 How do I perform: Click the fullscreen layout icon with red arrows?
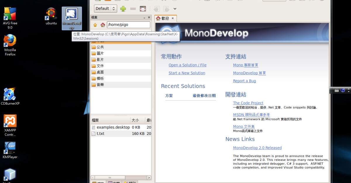coord(143,8)
